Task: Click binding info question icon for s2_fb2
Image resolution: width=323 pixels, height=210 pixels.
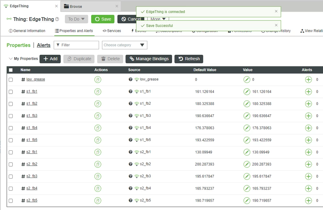Action: 130,164
